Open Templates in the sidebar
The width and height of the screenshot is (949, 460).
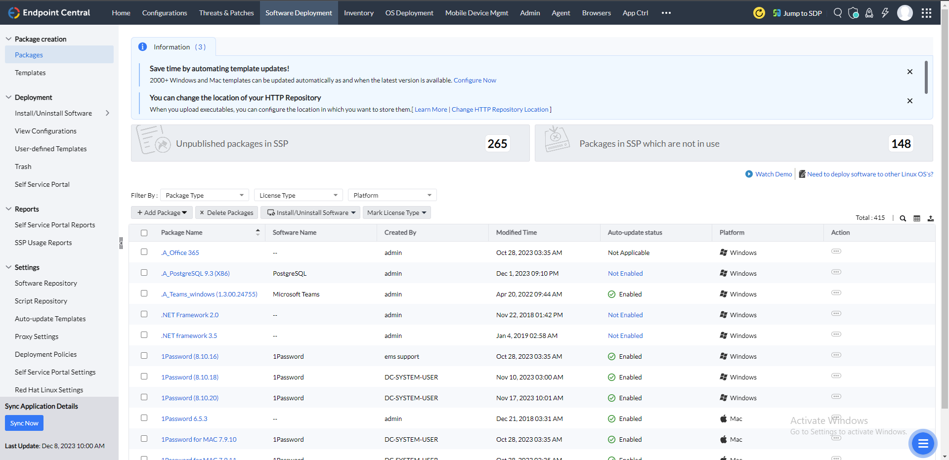[30, 73]
